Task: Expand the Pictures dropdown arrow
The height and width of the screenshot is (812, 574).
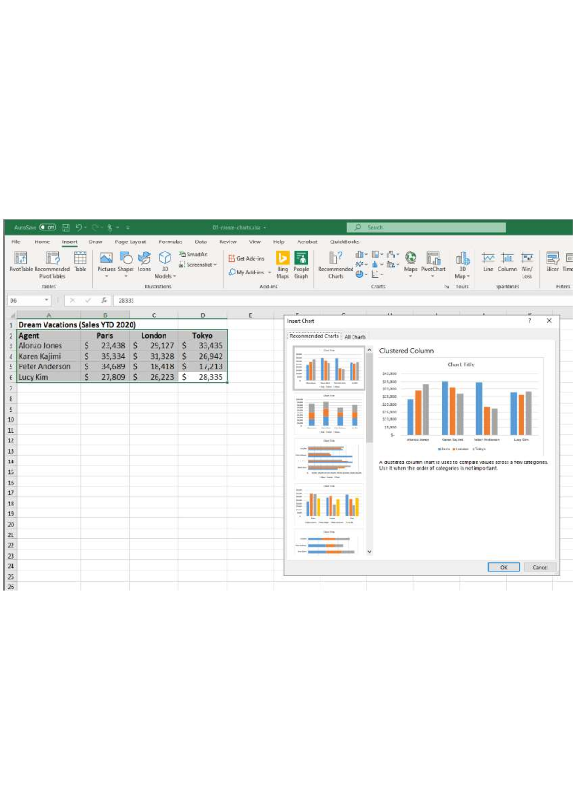Action: (x=106, y=276)
